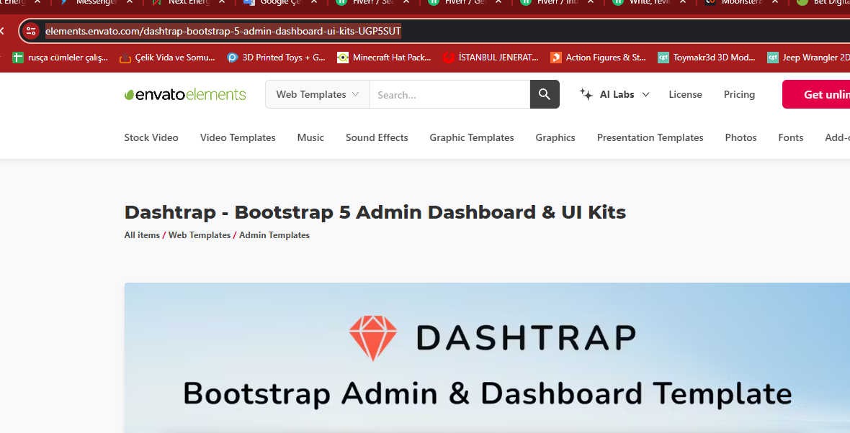Image resolution: width=850 pixels, height=433 pixels.
Task: Close the Next Energ browser tab
Action: (x=222, y=2)
